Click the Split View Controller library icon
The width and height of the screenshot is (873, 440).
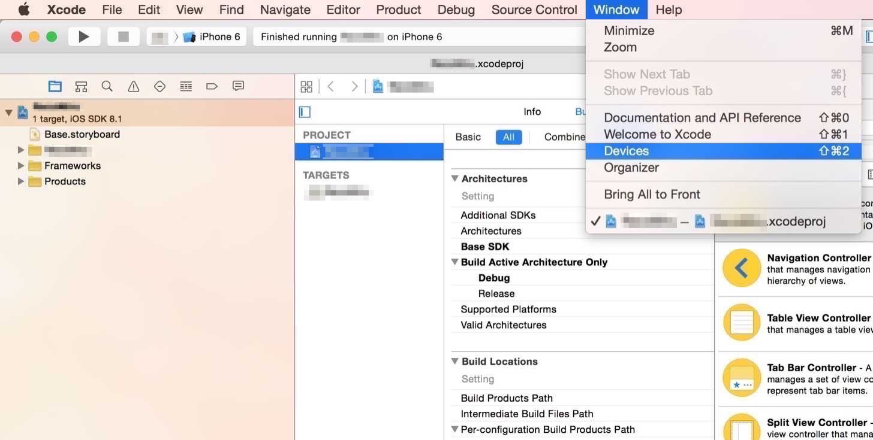coord(742,427)
